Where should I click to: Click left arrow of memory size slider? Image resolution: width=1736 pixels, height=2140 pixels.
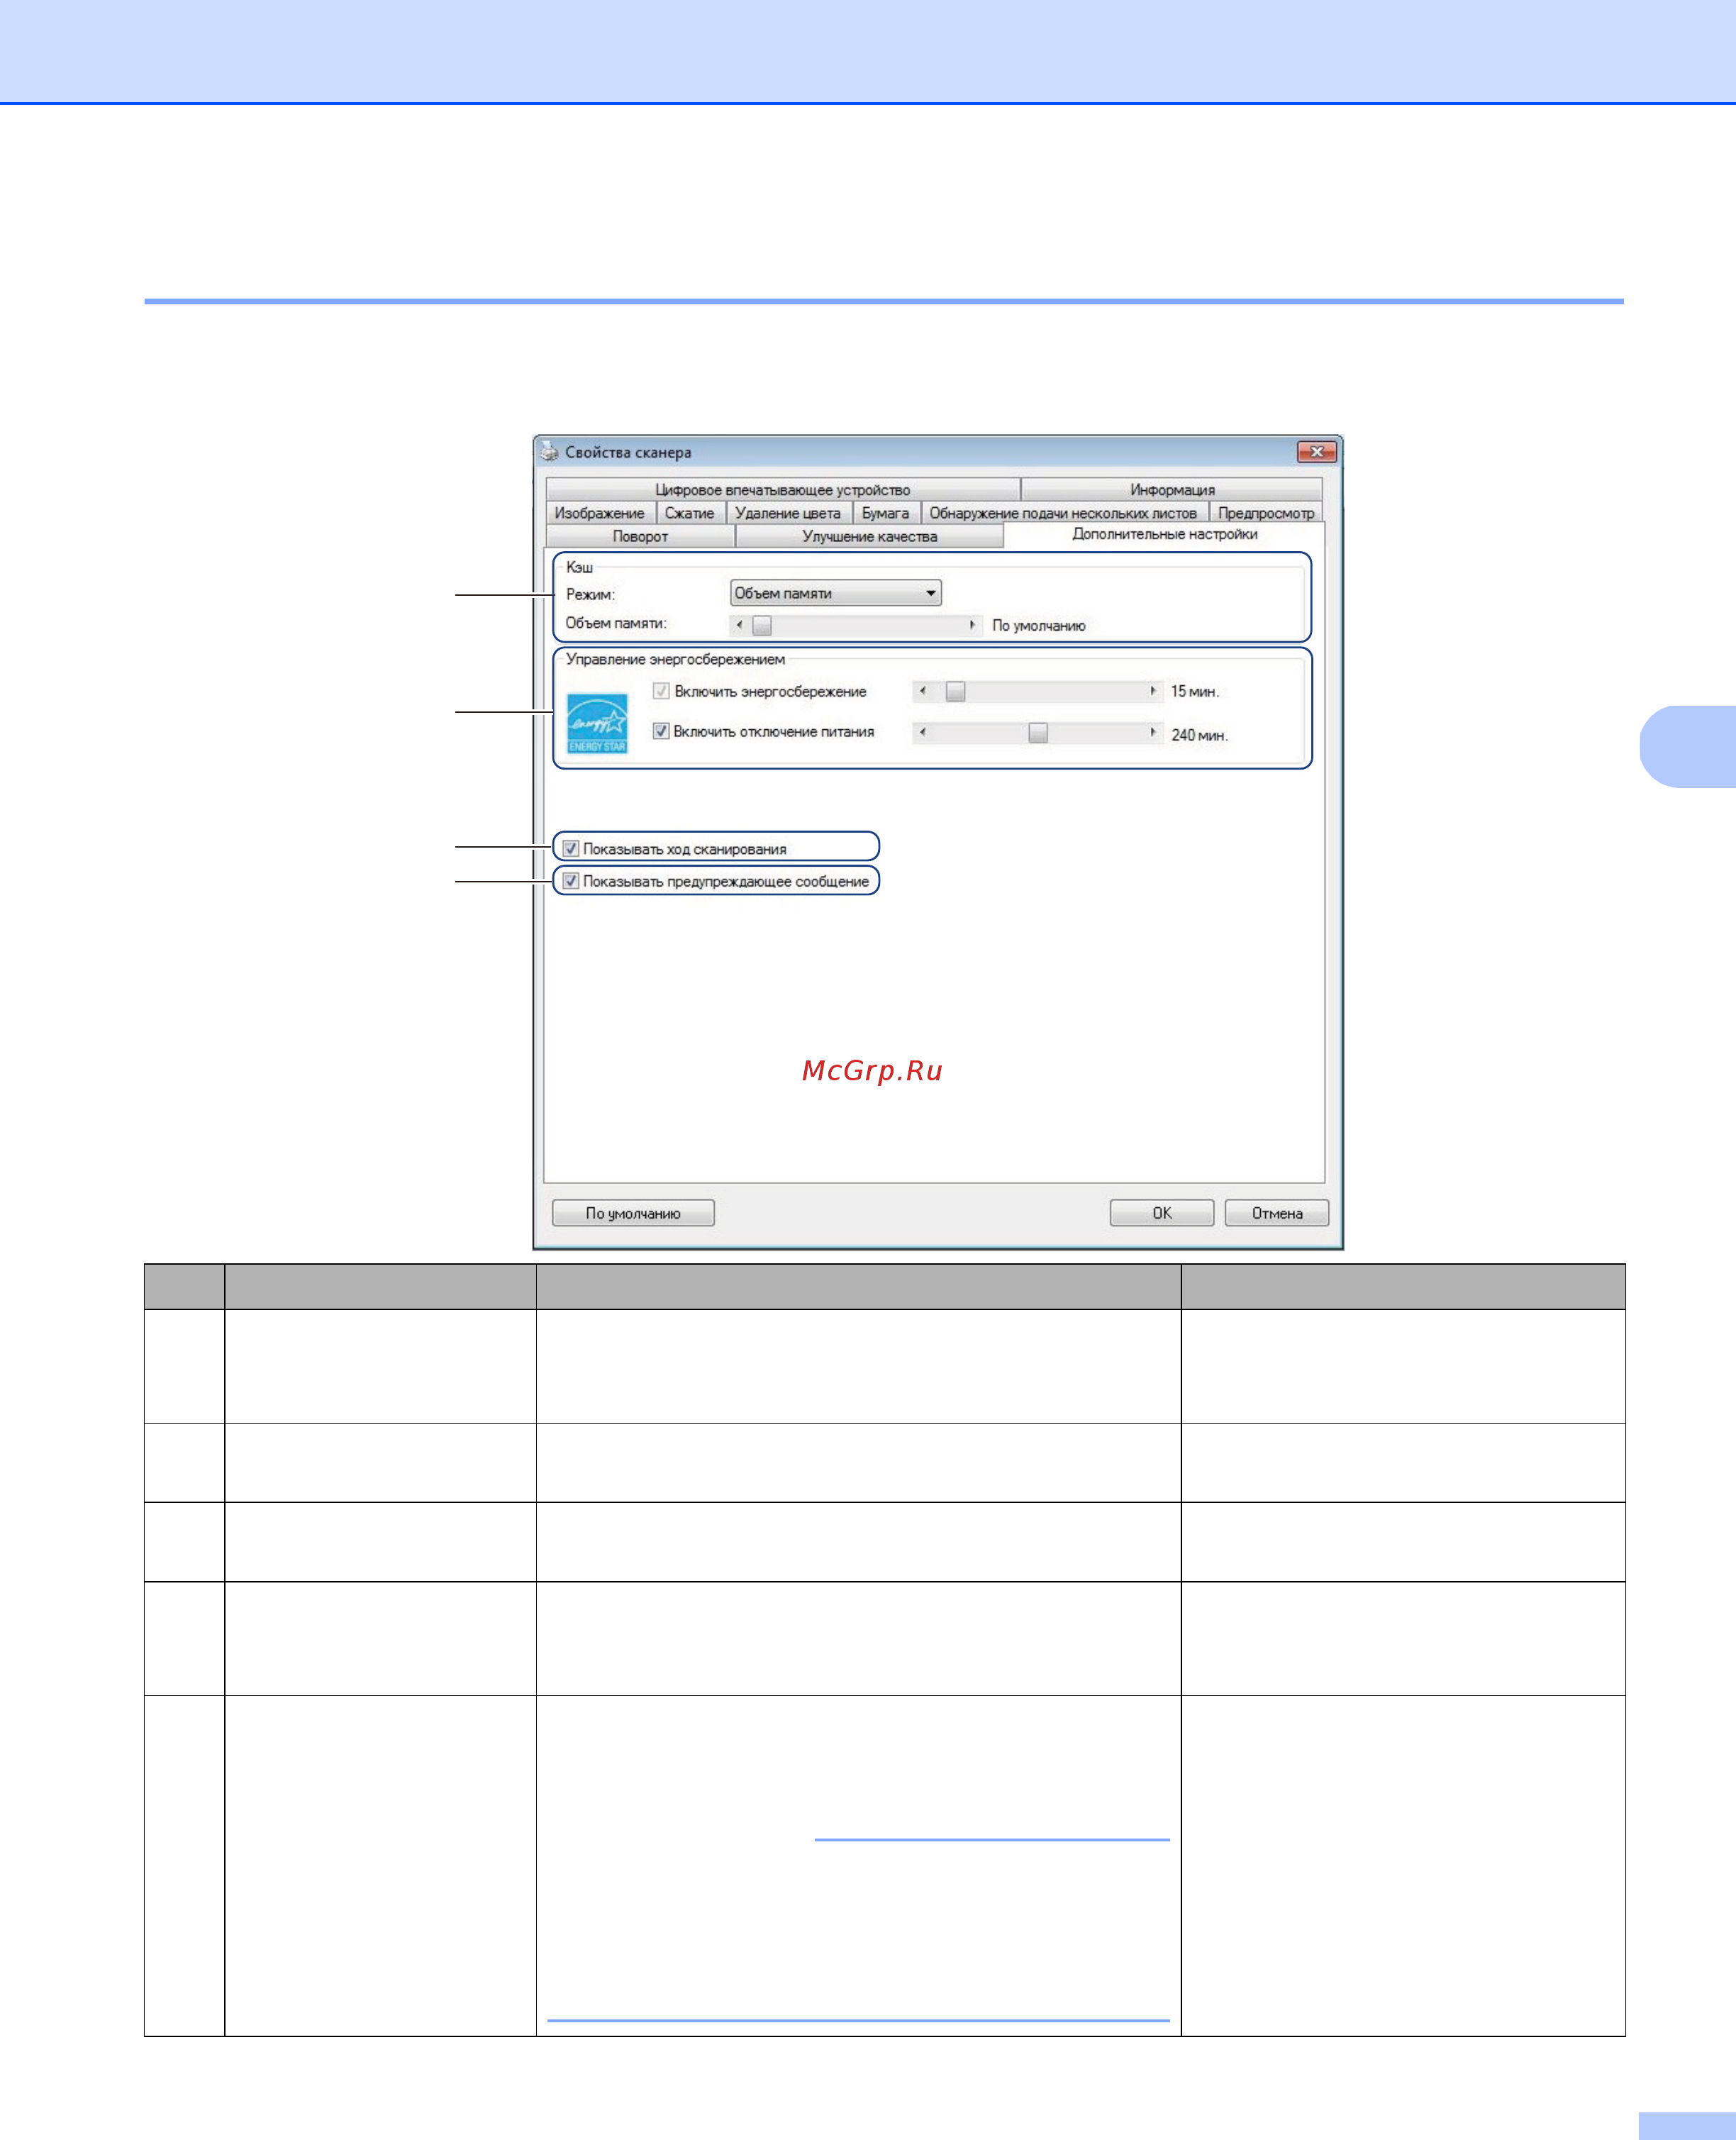click(x=739, y=625)
